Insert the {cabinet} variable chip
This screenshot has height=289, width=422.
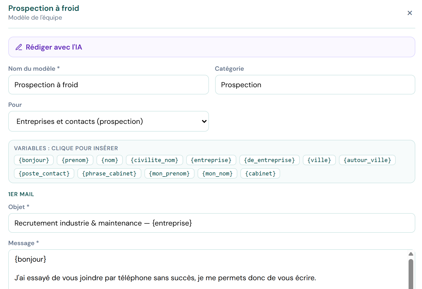click(260, 173)
